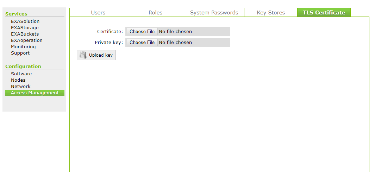Viewport: 381px width, 176px height.
Task: Open Software under Configuration
Action: tap(21, 74)
